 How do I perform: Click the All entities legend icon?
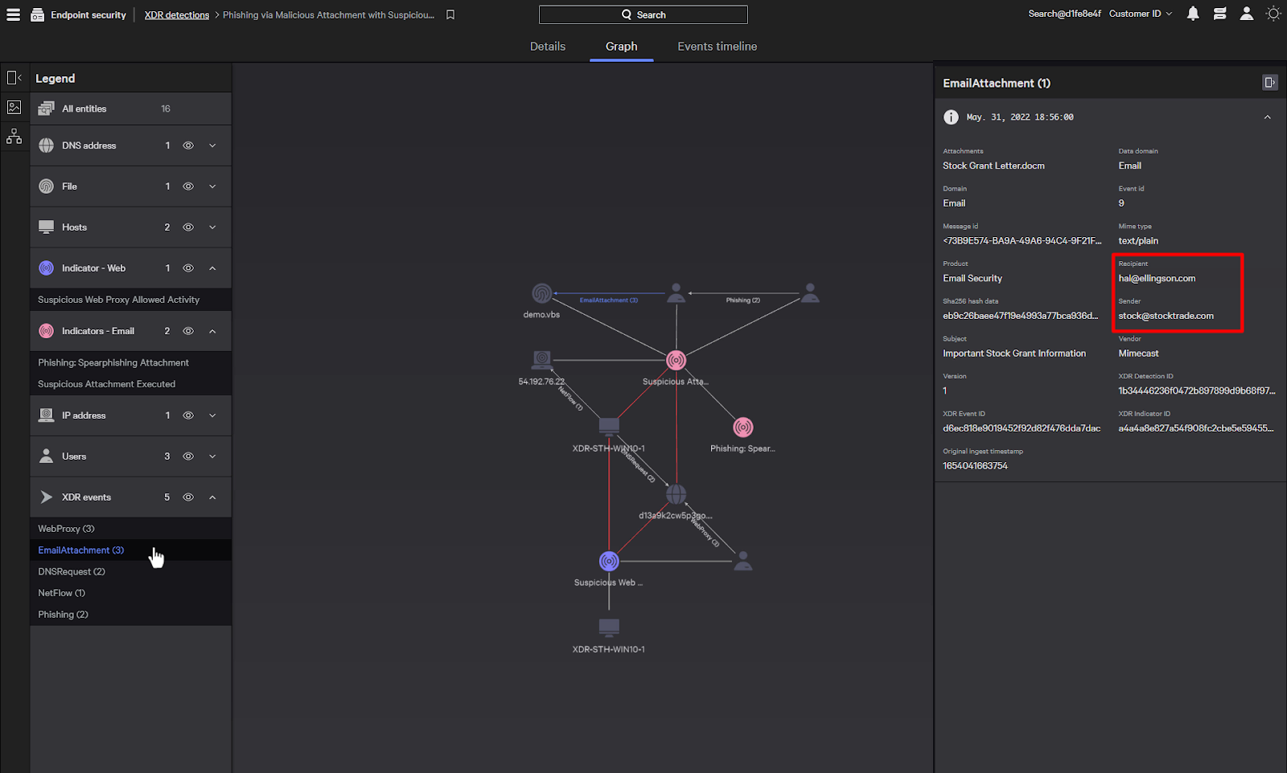click(x=47, y=108)
